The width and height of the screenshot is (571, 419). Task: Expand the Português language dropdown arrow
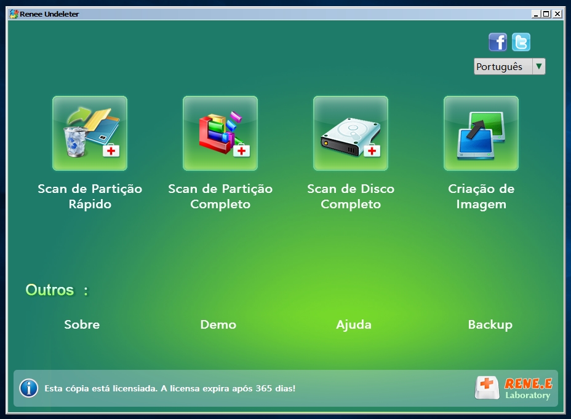pos(538,66)
